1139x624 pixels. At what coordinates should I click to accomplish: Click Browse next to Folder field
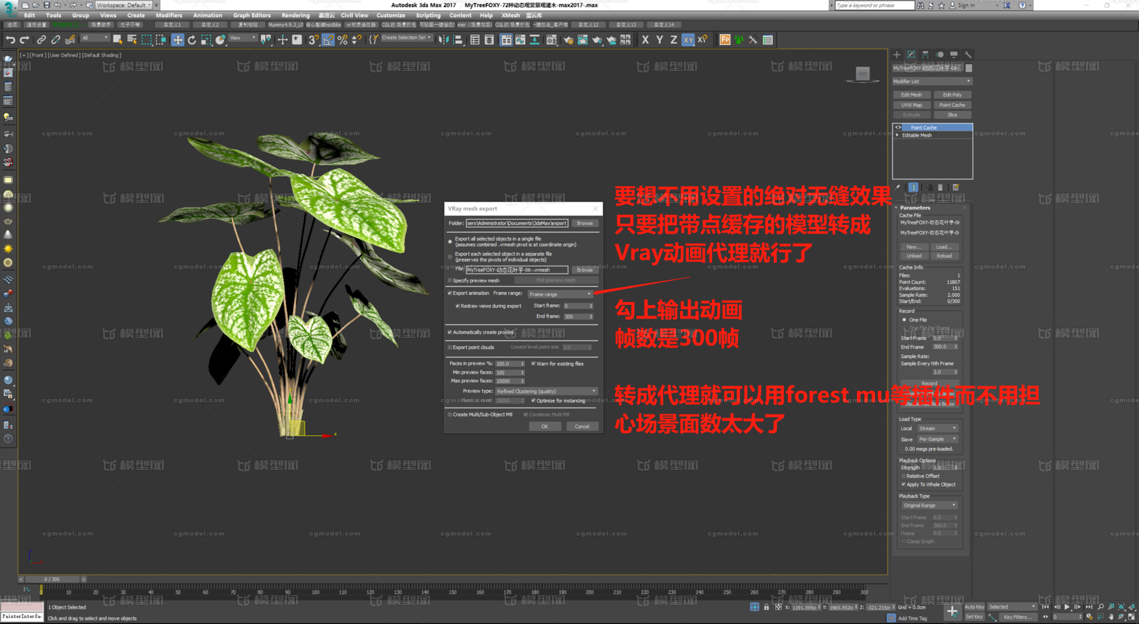tap(584, 224)
